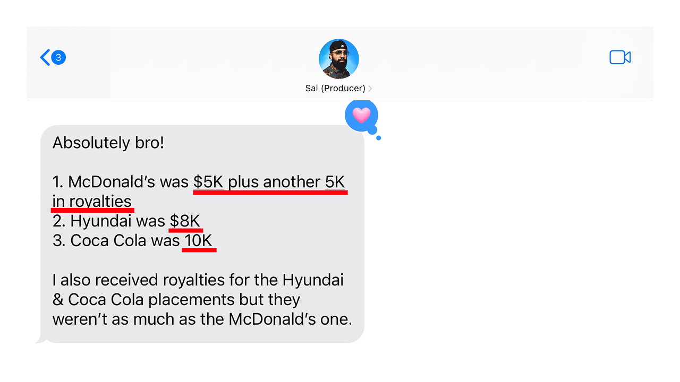Tap the small blue dot of tapback bubble
Screen dimensions: 680x382
[378, 138]
